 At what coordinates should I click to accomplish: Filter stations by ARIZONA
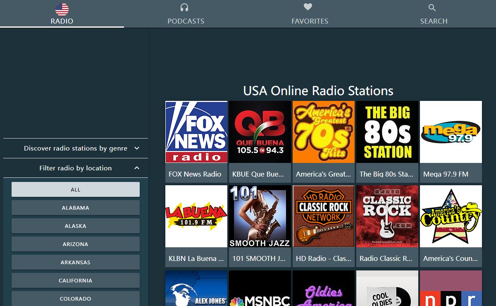76,244
